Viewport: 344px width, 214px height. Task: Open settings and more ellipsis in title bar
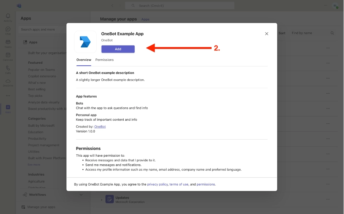coord(326,5)
